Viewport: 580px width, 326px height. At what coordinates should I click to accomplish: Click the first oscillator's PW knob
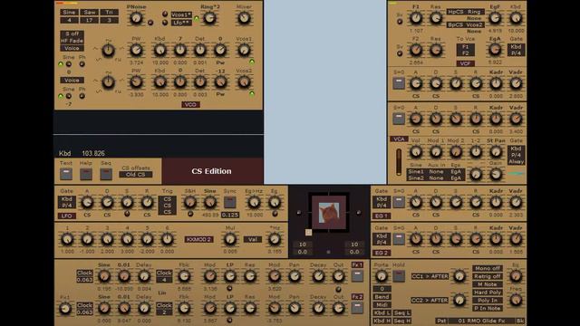point(136,50)
